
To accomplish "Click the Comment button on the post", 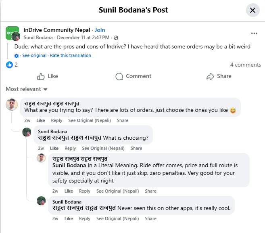I will pos(133,76).
